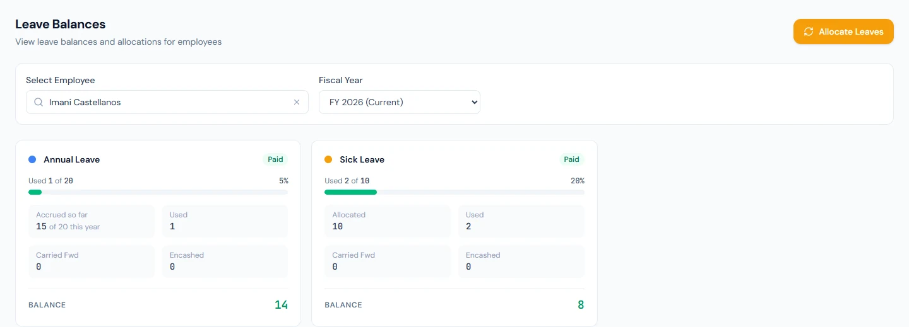Click the Encashed tile in Annual Leave
This screenshot has width=909, height=327.
[x=225, y=261]
